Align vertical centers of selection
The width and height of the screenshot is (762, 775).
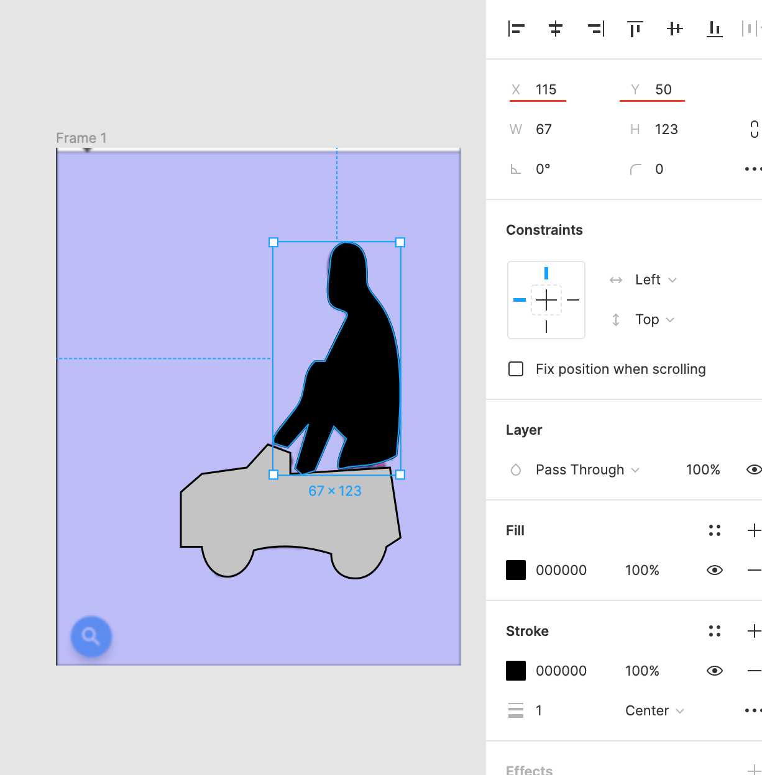click(x=675, y=29)
